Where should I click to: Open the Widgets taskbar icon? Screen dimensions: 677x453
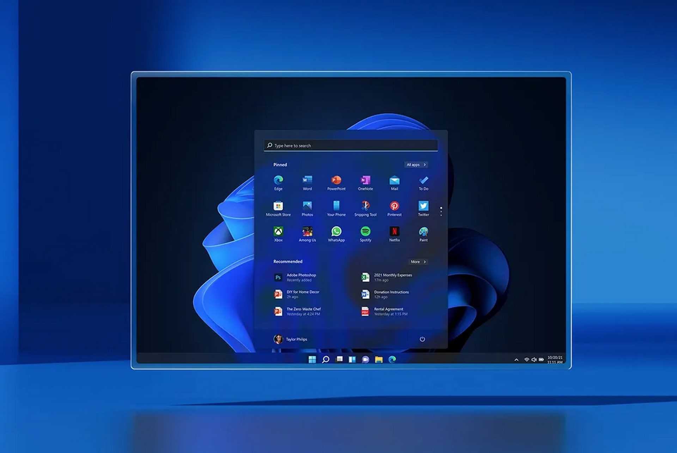click(352, 359)
